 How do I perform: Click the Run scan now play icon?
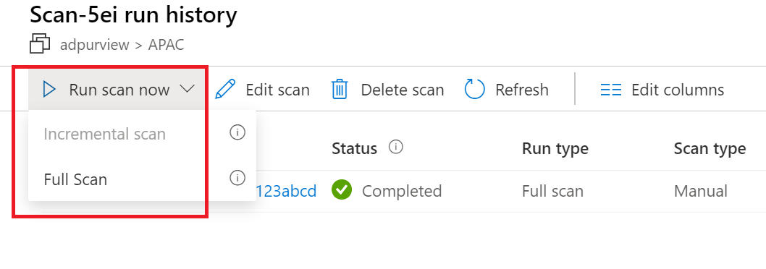[x=49, y=90]
